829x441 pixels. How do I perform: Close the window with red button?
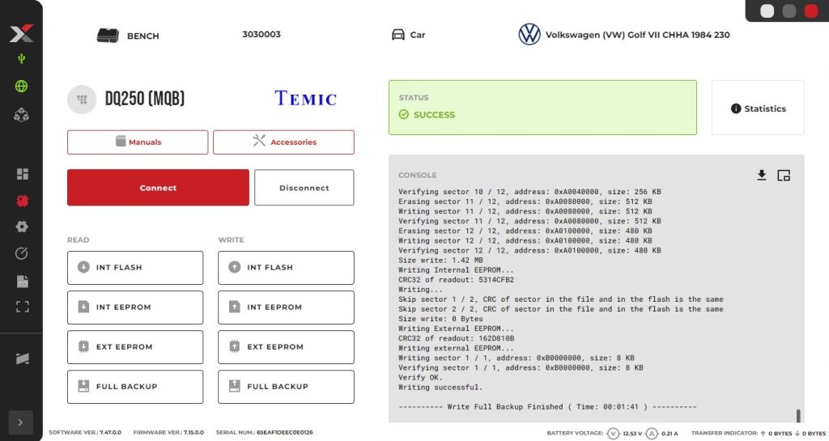coord(811,11)
